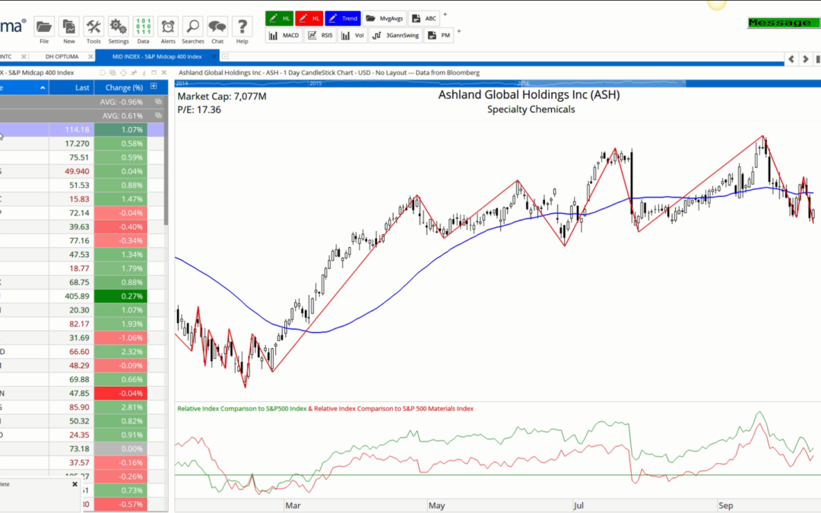Image resolution: width=821 pixels, height=513 pixels.
Task: Select the blue Trend line tool
Action: click(343, 18)
